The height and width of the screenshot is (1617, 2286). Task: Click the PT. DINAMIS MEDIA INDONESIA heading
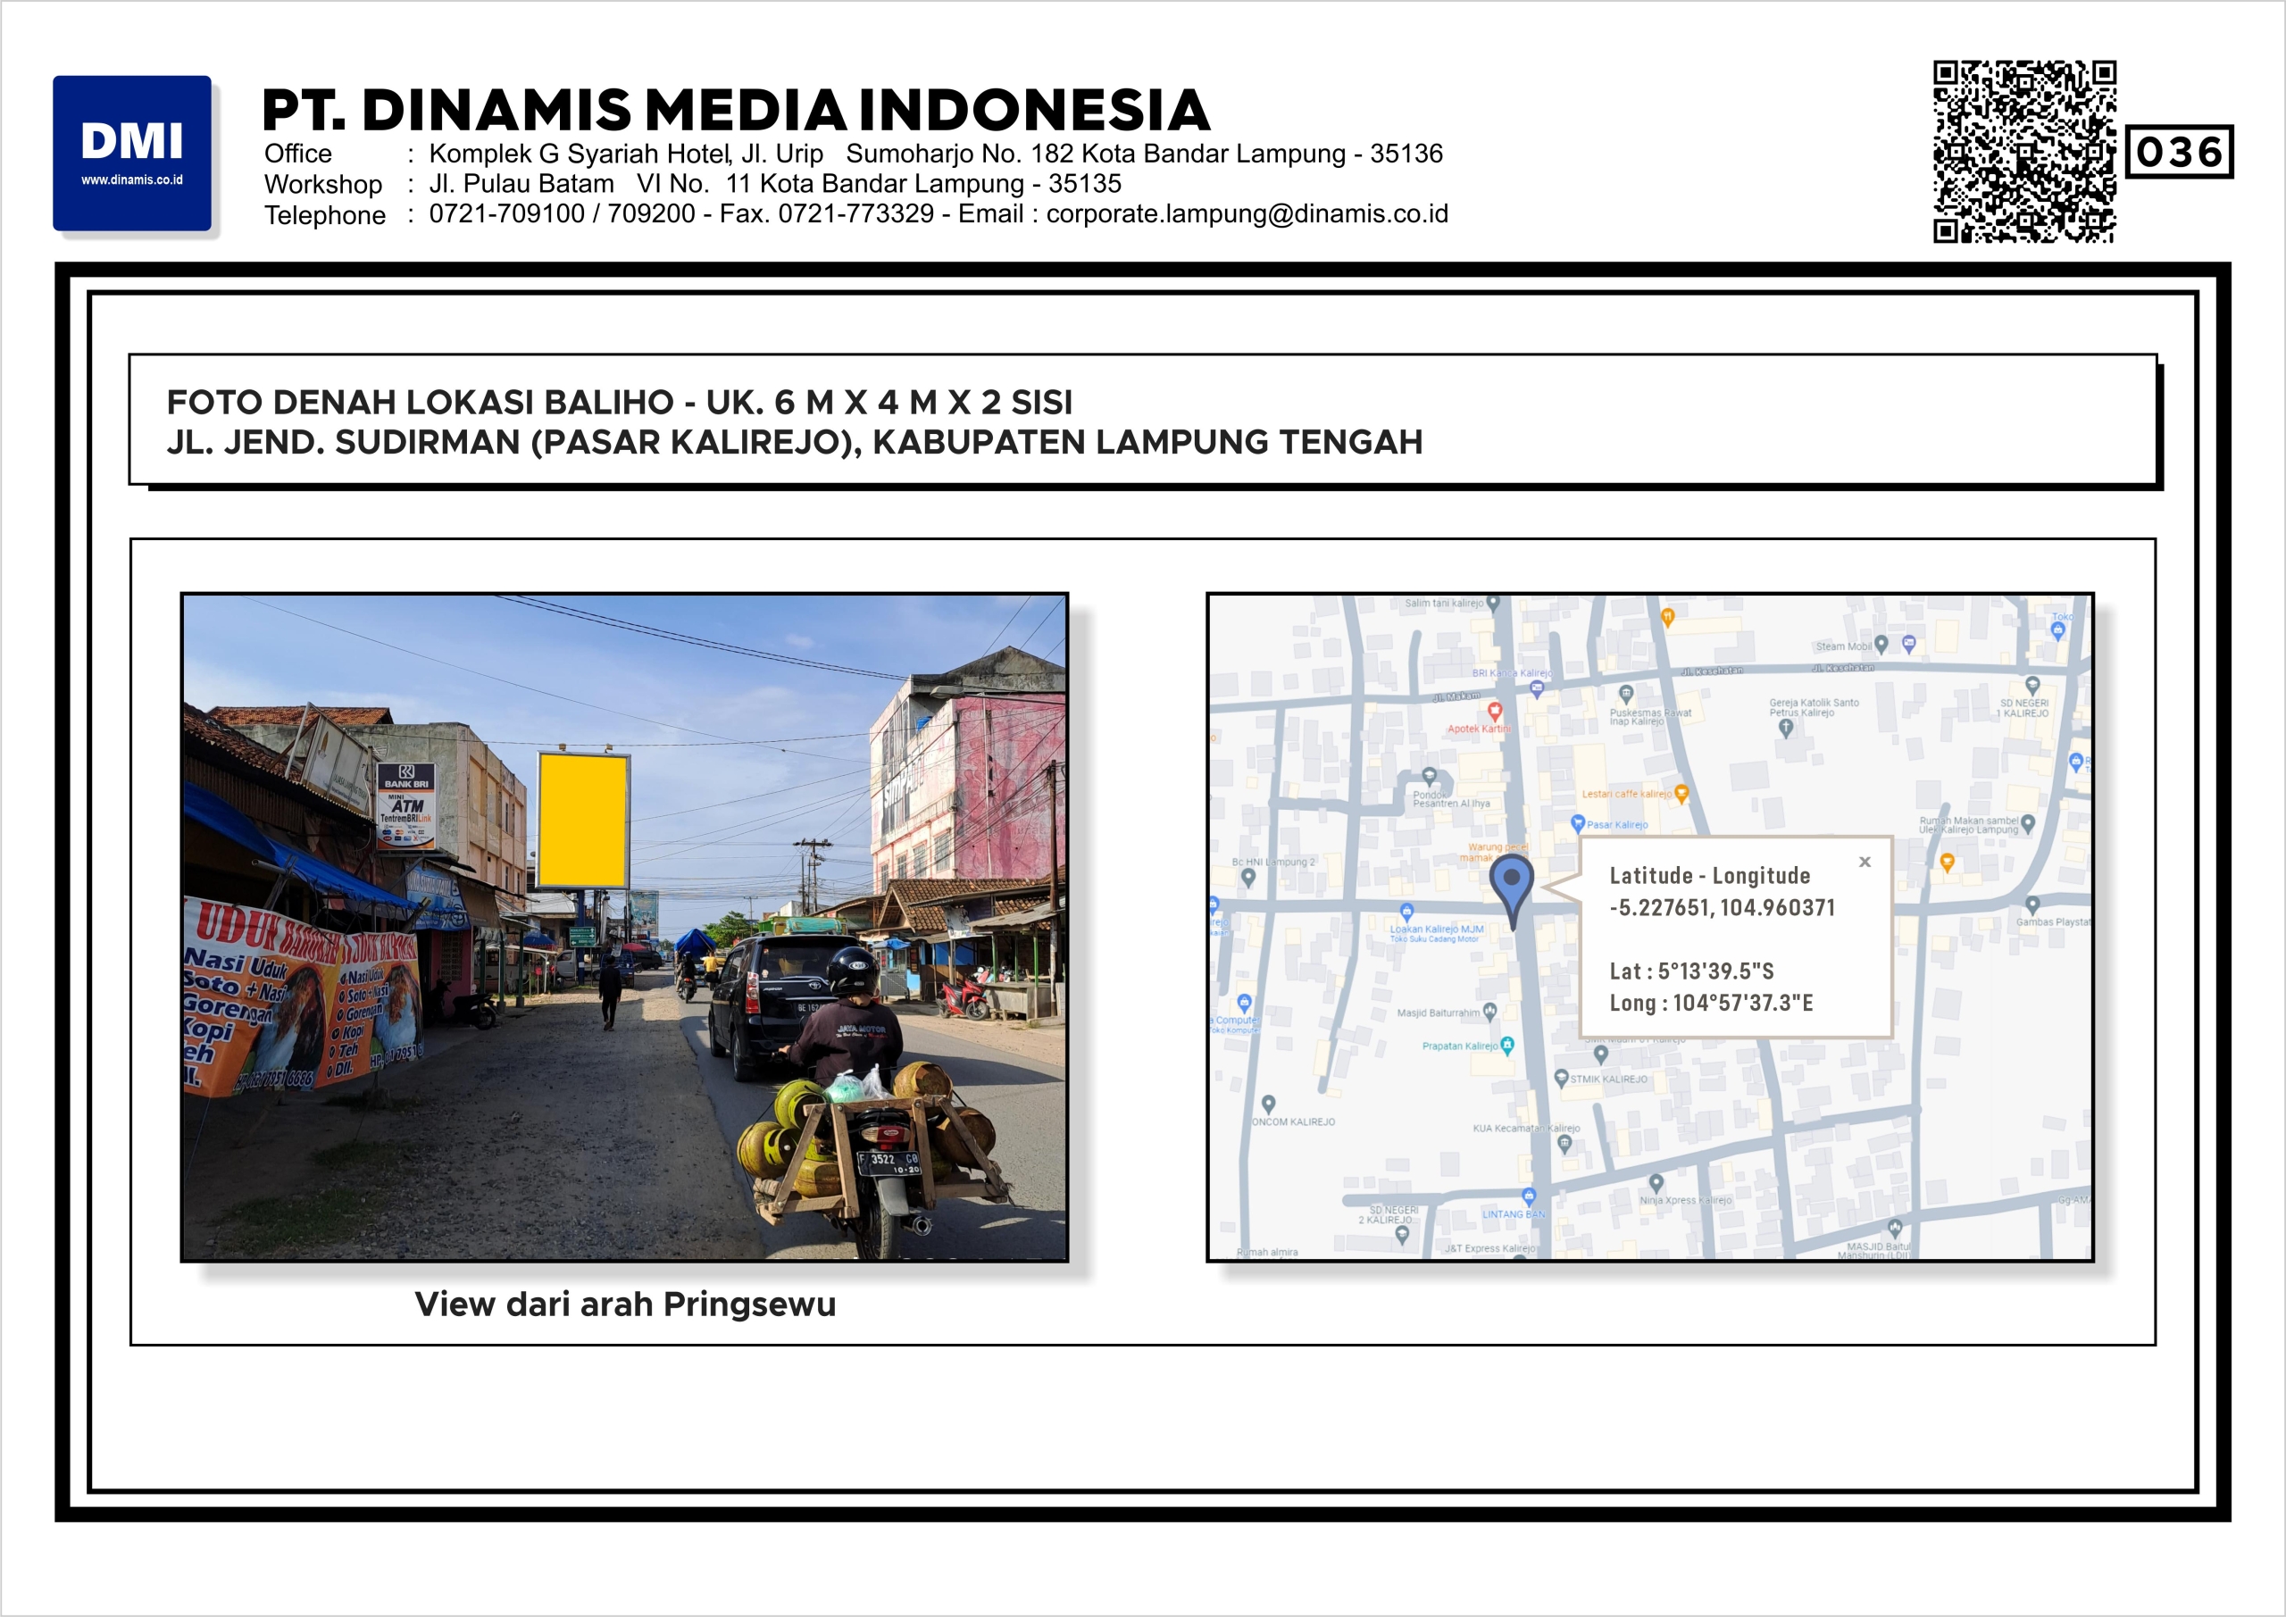[736, 110]
